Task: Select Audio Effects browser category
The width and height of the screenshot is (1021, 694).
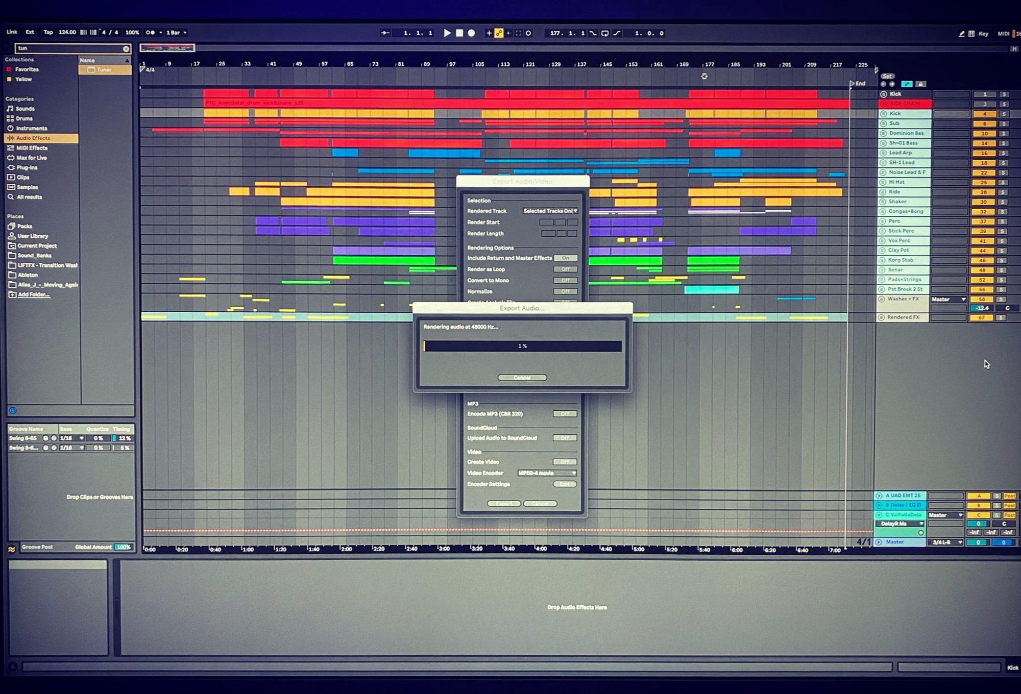Action: point(33,138)
